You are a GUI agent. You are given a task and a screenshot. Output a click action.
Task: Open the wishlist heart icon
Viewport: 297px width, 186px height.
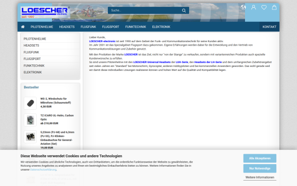click(264, 7)
